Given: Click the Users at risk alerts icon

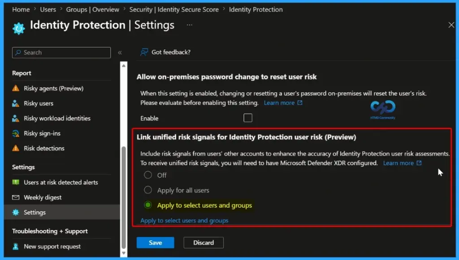Looking at the screenshot, I should [16, 182].
